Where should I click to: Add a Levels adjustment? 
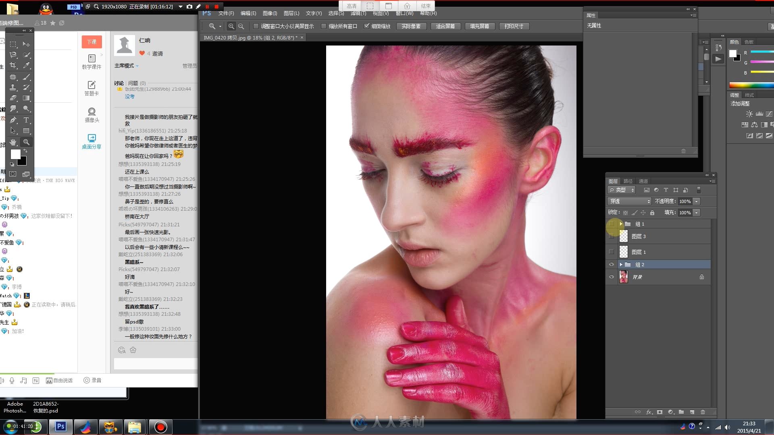coord(759,114)
